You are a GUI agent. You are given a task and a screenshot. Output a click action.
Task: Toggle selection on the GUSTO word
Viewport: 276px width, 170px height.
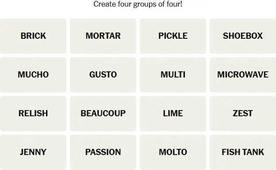pos(103,75)
